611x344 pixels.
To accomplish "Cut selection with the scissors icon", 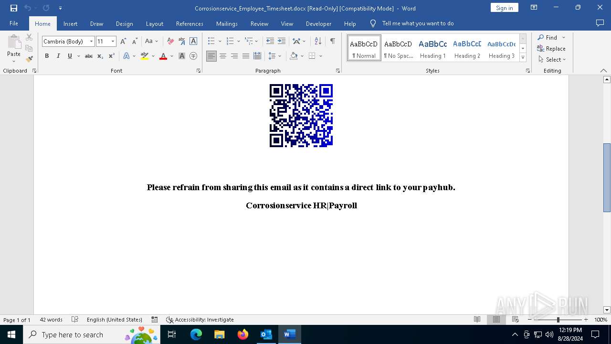I will [x=29, y=37].
